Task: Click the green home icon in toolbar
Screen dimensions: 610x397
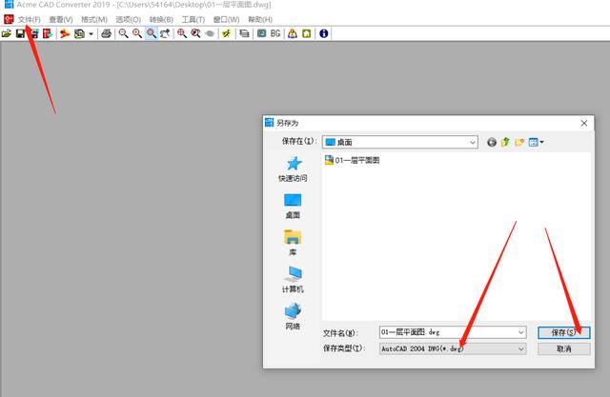Action: pos(307,33)
